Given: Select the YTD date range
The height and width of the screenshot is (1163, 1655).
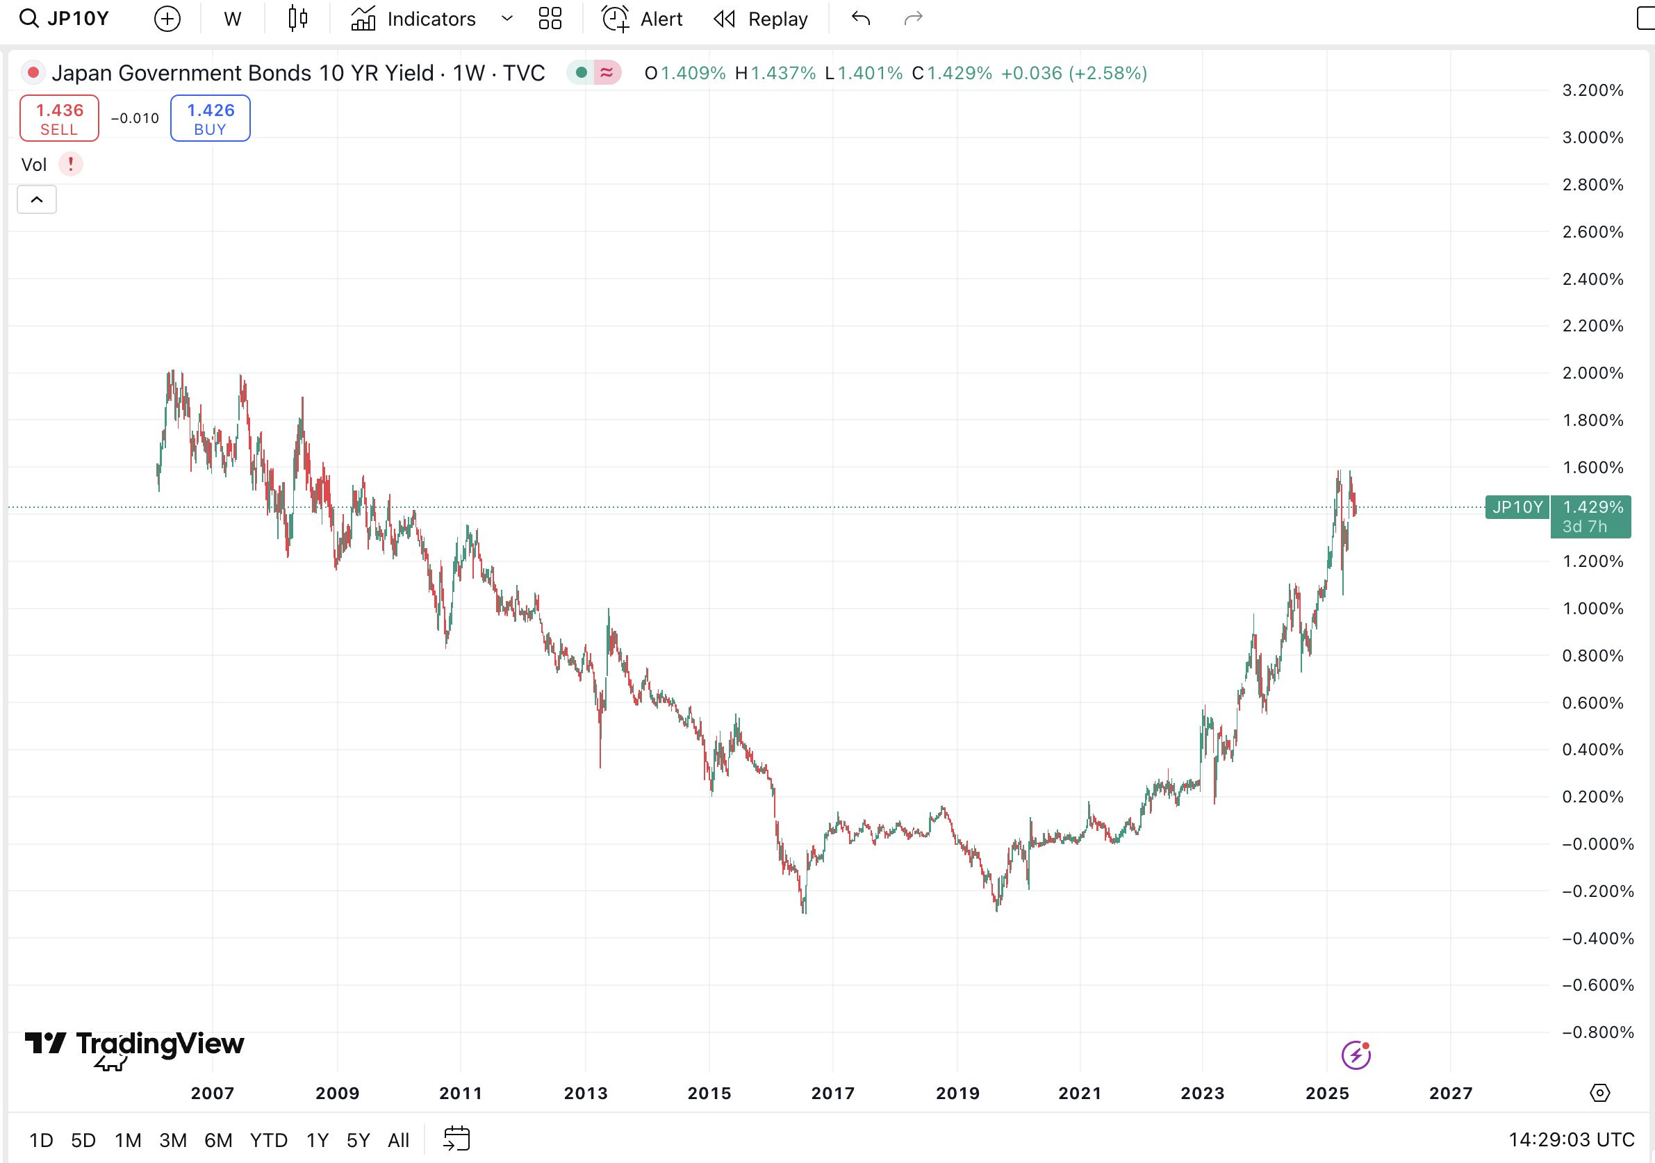Looking at the screenshot, I should point(268,1140).
